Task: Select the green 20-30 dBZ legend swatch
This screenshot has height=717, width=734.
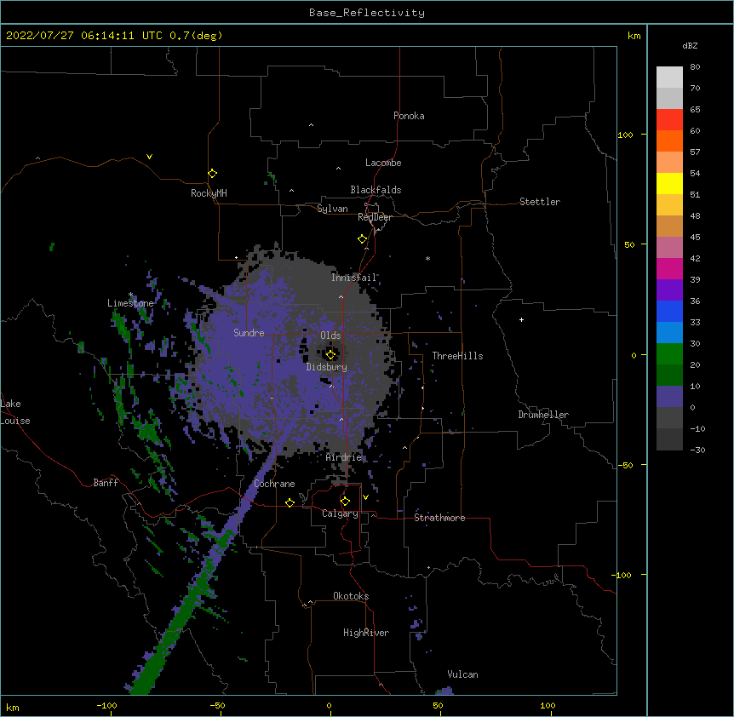Action: [669, 354]
